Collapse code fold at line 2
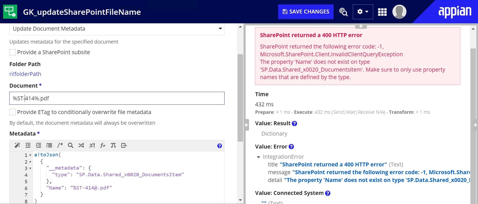This screenshot has width=478, height=204. point(30,162)
